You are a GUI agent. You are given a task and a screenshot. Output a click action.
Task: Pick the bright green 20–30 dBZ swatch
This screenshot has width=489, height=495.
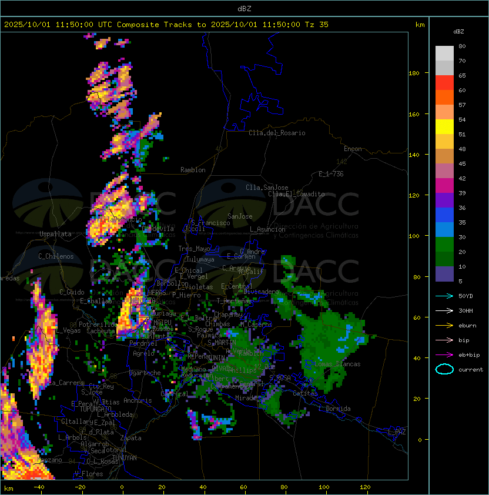444,245
